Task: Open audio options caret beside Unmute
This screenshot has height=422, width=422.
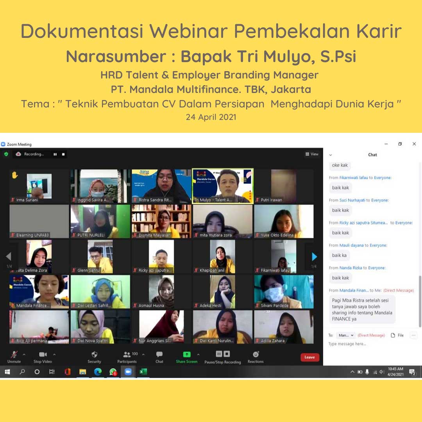Action: (24, 355)
